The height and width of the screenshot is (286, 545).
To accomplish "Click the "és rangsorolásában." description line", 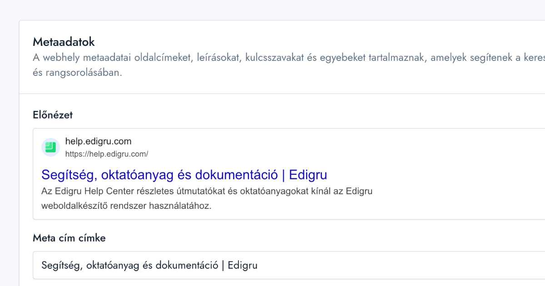I will click(x=77, y=73).
